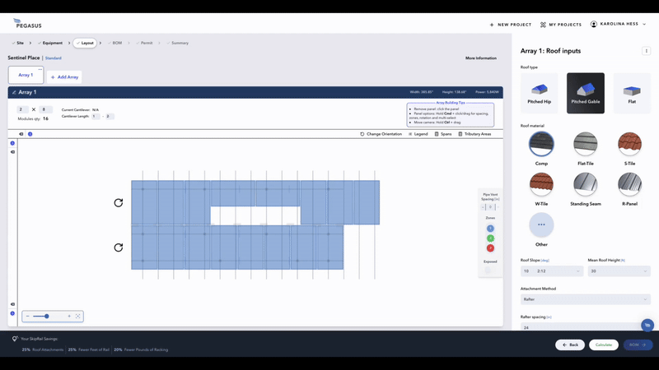Click the Back button
Image resolution: width=659 pixels, height=370 pixels.
click(570, 345)
